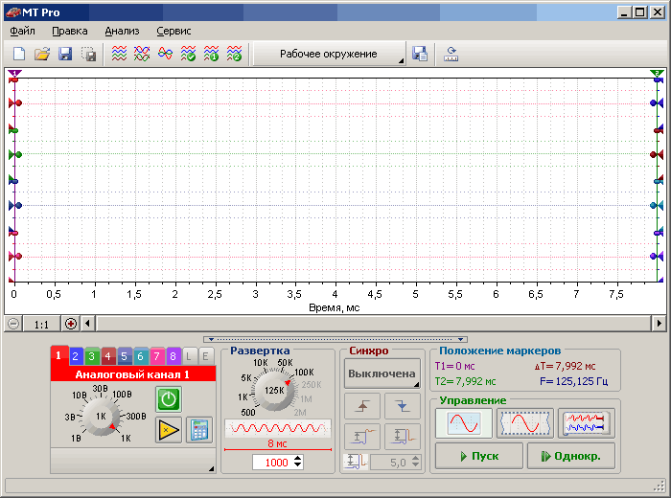Open a file using the folder icon
671x498 pixels.
(42, 55)
